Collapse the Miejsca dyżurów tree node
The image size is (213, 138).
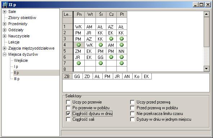[4, 54]
